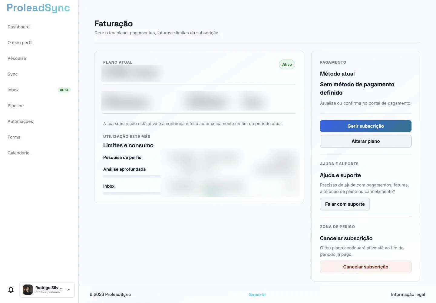Open the Calendário page
Screen dimensions: 436x303
pyautogui.click(x=18, y=153)
